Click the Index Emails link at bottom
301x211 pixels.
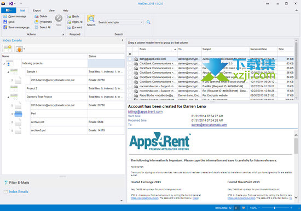pos(19,192)
